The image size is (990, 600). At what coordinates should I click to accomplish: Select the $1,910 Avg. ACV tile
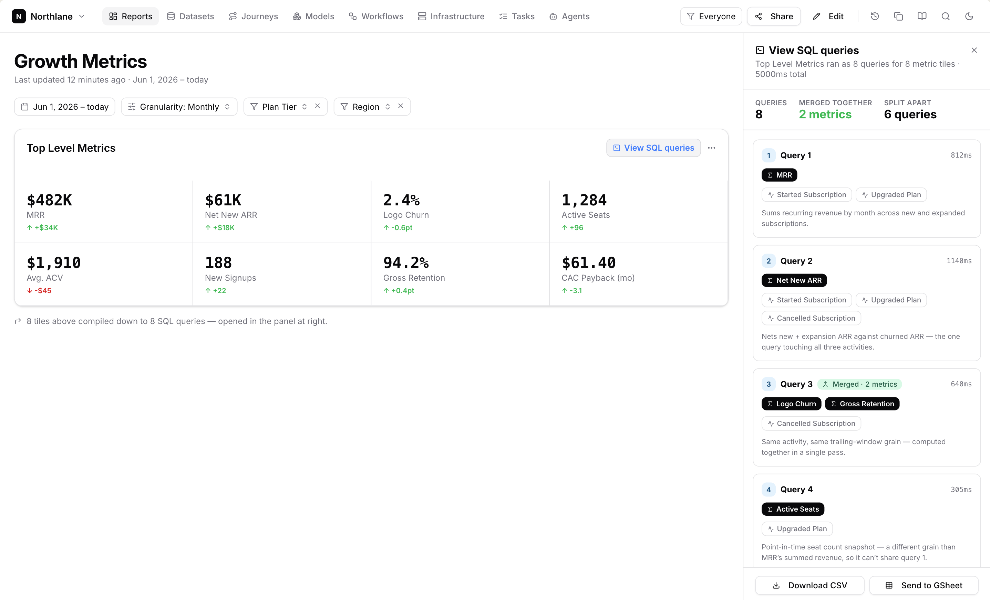tap(104, 275)
